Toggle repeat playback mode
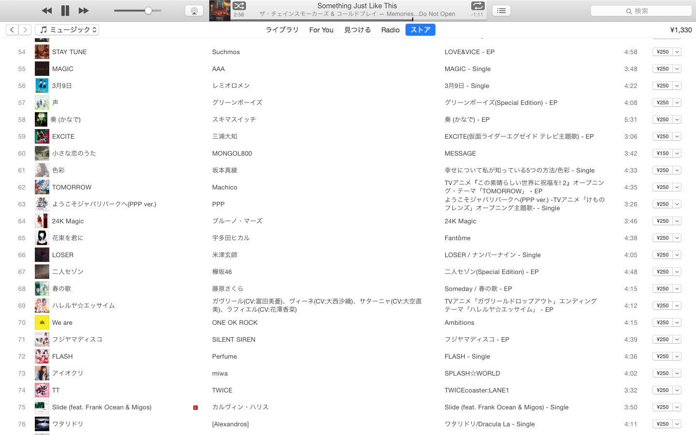This screenshot has height=435, width=696. (x=477, y=6)
